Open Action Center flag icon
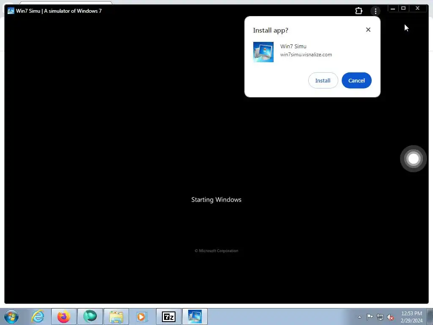 coord(370,317)
